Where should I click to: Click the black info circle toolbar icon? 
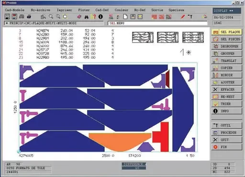[x=100, y=17]
